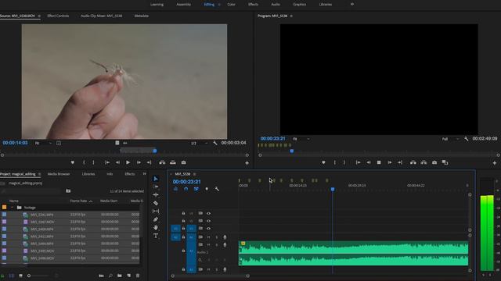This screenshot has height=281, width=501.
Task: Click New Bin icon in Project panel
Action: click(x=119, y=276)
